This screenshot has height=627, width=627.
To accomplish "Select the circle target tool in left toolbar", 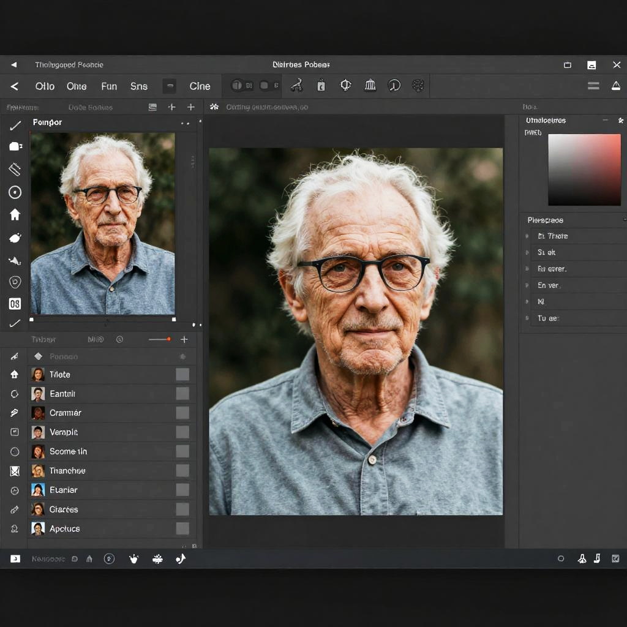I will pyautogui.click(x=15, y=192).
